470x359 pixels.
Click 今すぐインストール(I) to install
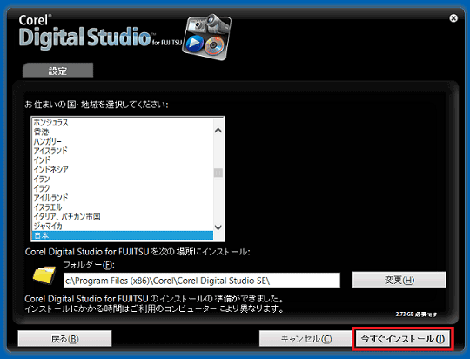[x=403, y=339]
